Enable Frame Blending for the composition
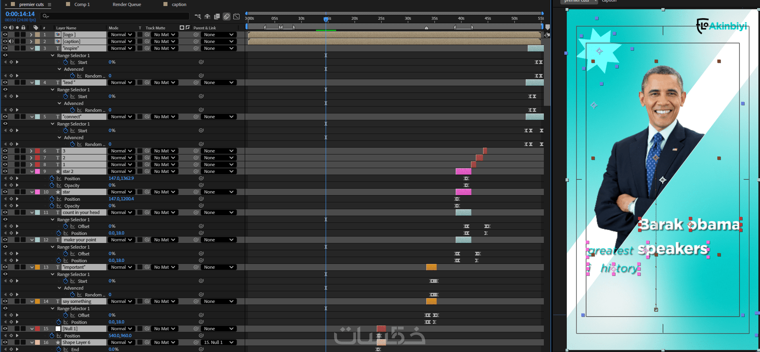Image resolution: width=760 pixels, height=352 pixels. 217,16
